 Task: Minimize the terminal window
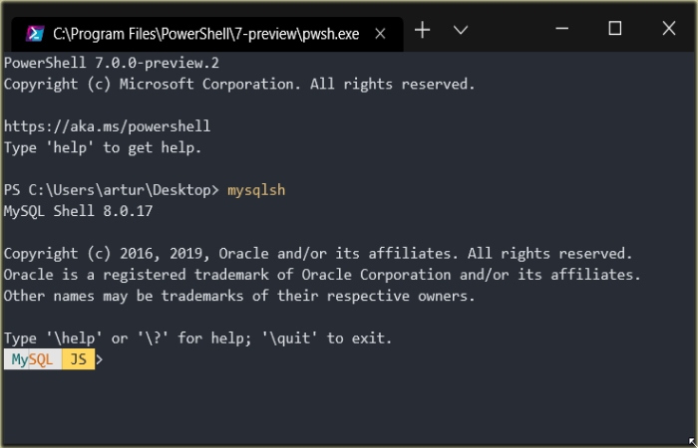pyautogui.click(x=561, y=29)
